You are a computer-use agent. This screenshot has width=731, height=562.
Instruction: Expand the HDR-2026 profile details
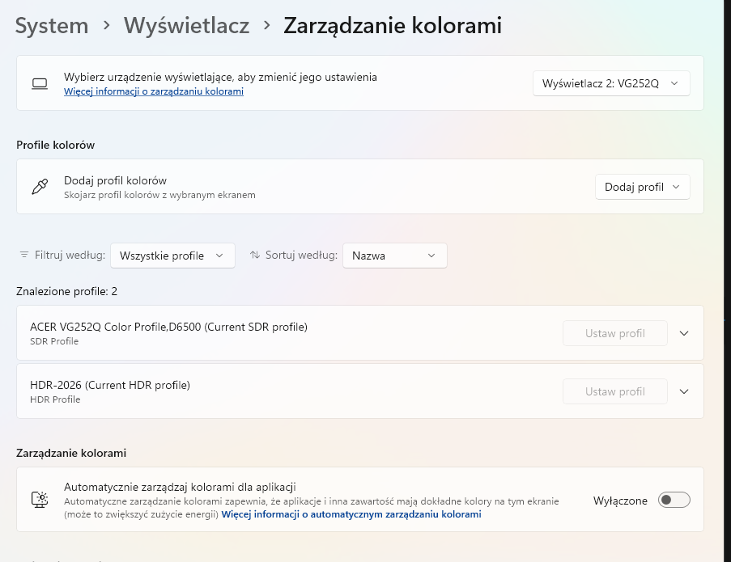684,391
